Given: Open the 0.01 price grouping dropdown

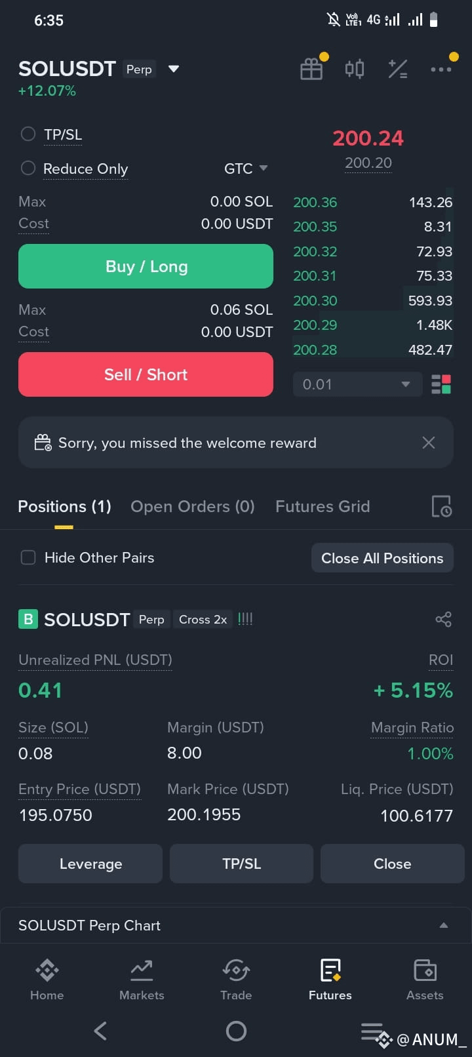Looking at the screenshot, I should pyautogui.click(x=355, y=384).
